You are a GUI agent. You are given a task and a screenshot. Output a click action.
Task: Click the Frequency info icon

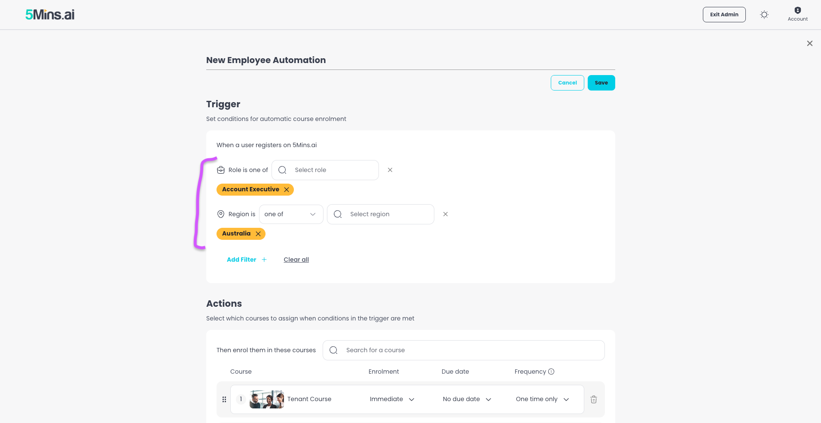(551, 372)
